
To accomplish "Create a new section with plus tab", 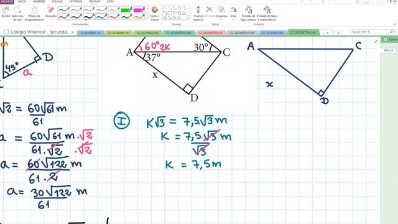I will coord(338,33).
